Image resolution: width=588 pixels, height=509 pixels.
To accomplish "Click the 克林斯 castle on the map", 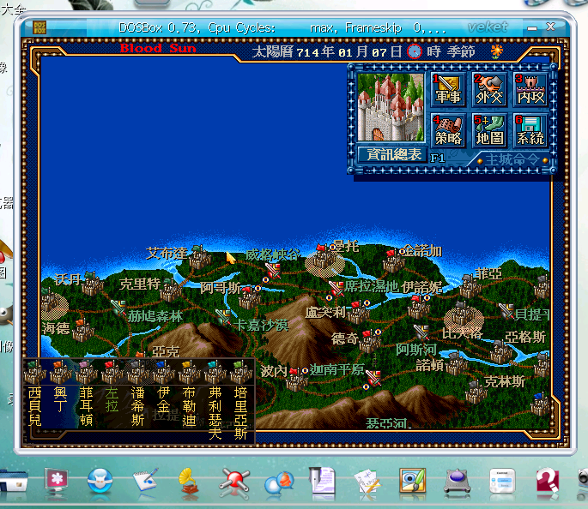I will tap(476, 392).
